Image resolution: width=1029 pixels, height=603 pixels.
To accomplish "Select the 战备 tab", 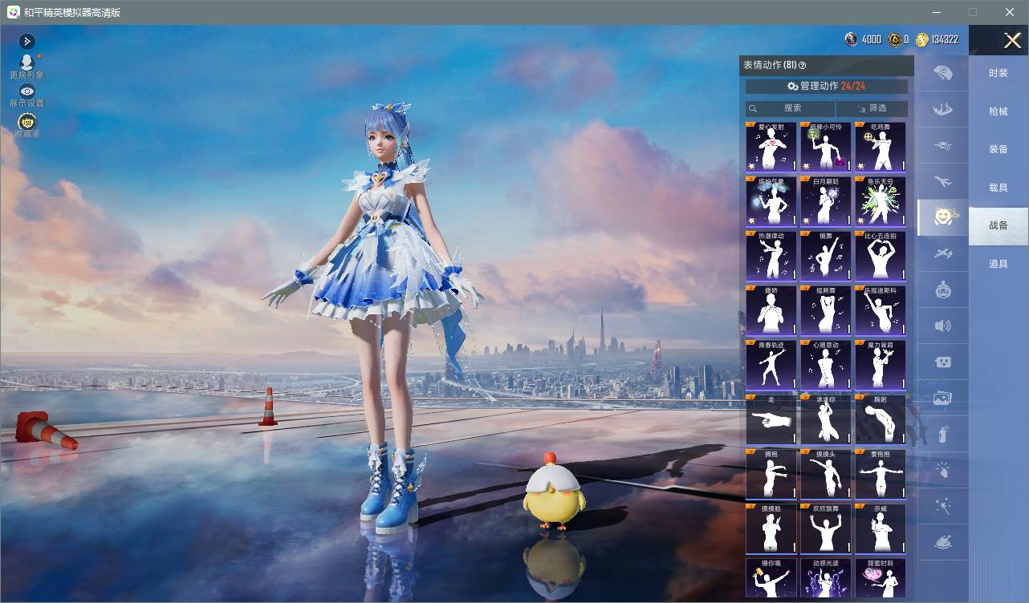I will click(x=998, y=226).
